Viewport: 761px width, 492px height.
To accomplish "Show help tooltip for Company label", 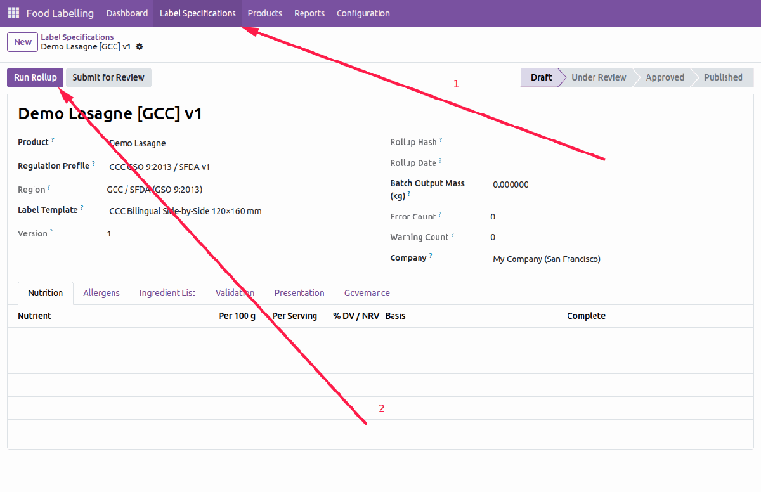I will 431,255.
